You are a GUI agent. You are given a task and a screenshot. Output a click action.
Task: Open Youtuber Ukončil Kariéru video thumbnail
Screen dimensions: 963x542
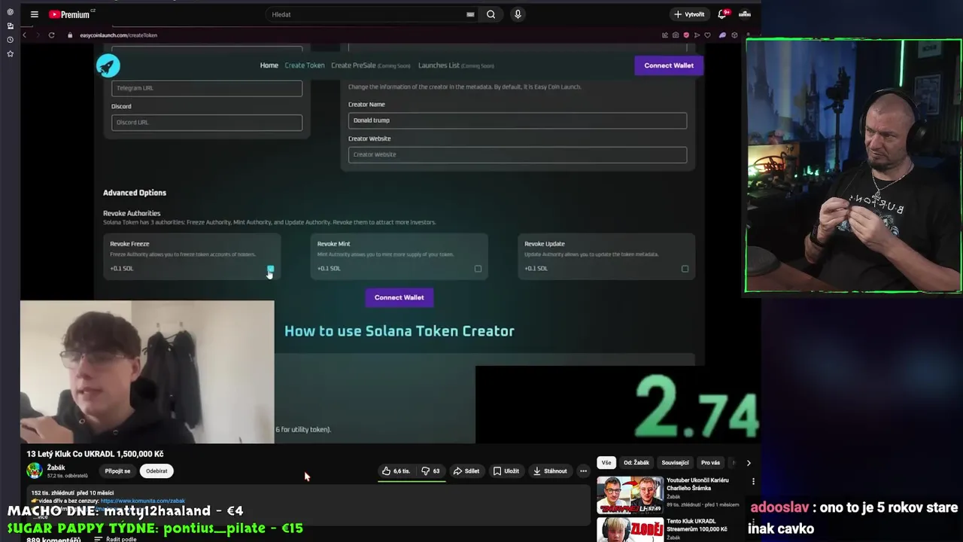tap(630, 495)
